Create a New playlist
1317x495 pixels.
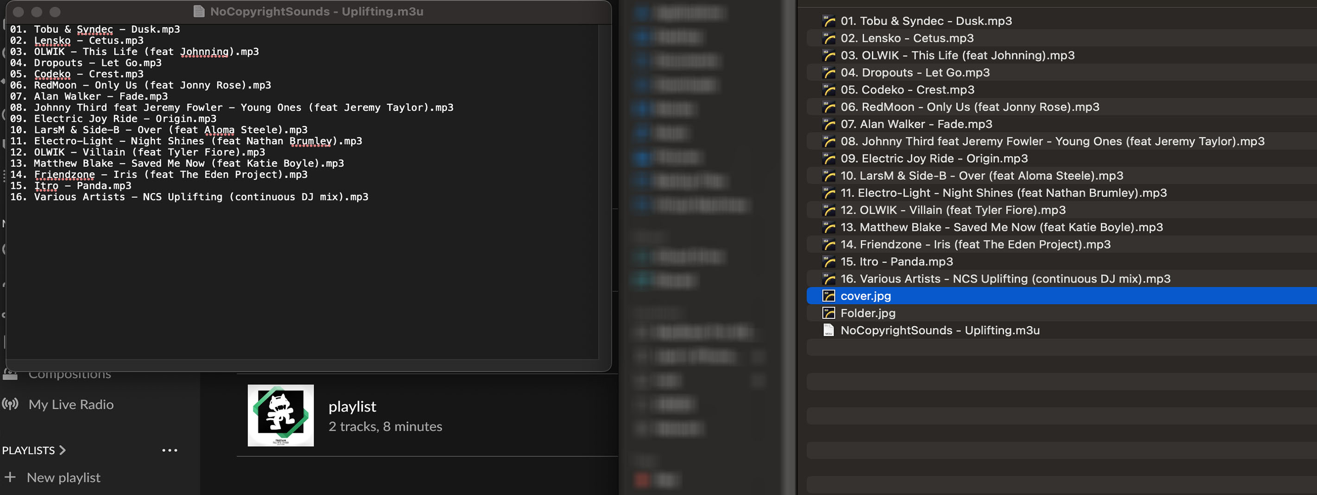(63, 477)
